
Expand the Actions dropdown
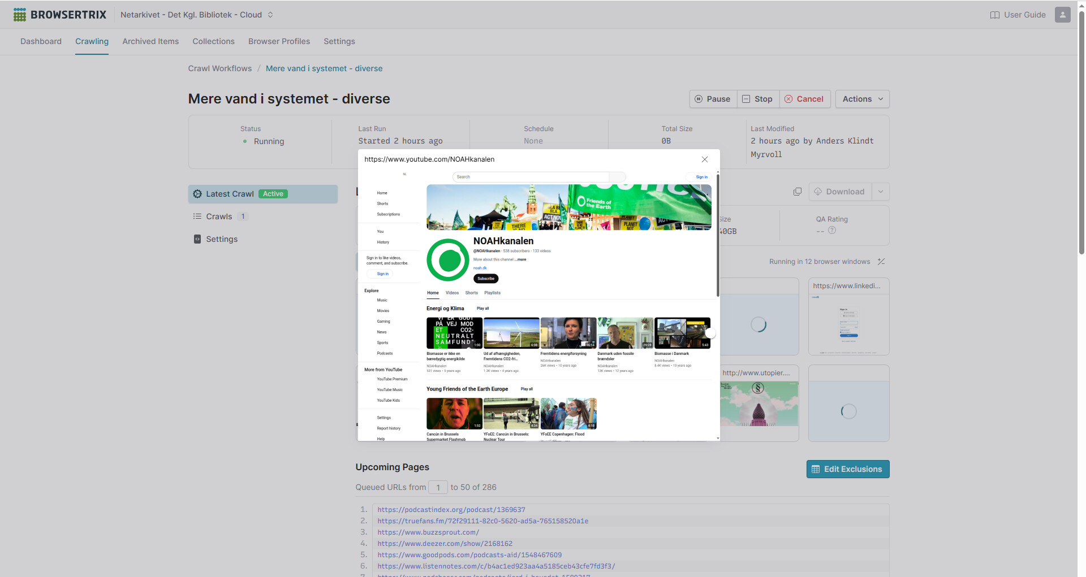862,99
